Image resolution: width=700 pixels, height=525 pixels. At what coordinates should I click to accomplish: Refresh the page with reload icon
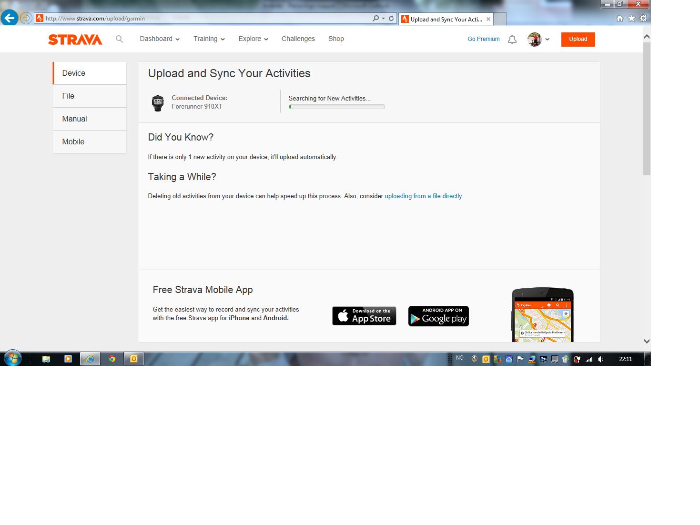click(391, 18)
